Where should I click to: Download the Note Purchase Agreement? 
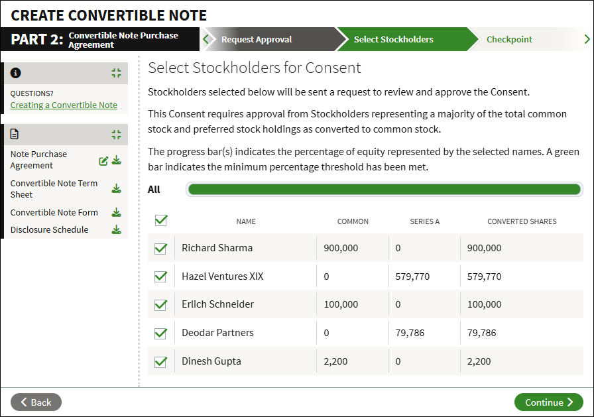click(117, 160)
